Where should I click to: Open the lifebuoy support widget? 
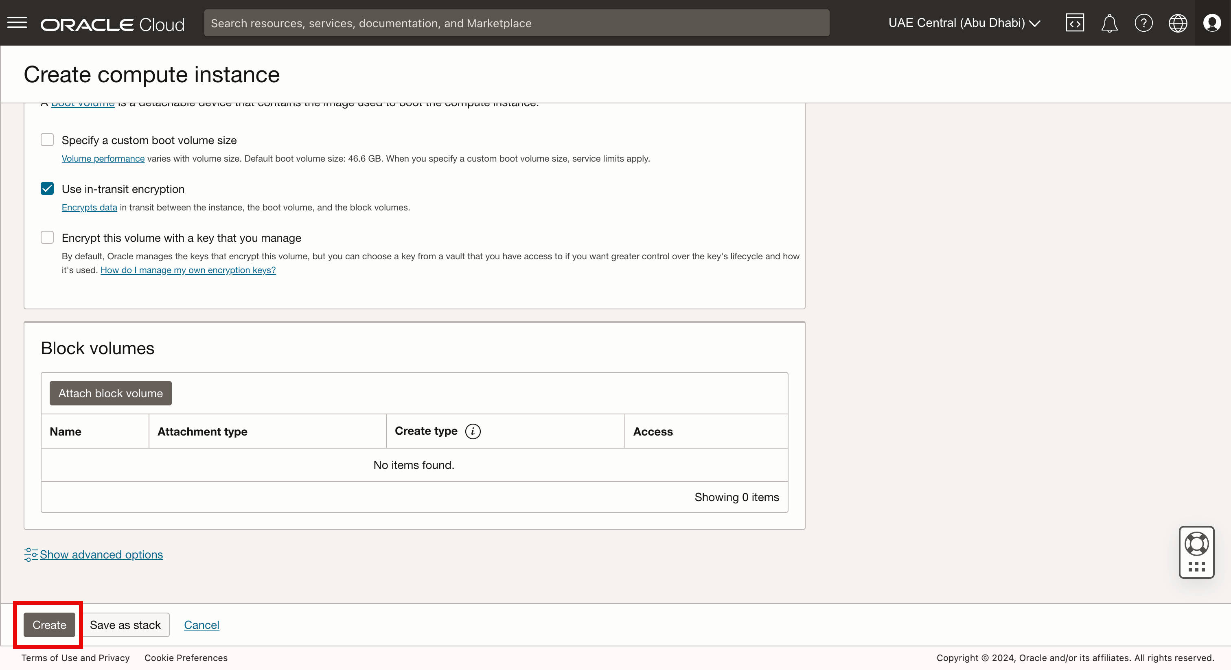tap(1196, 544)
